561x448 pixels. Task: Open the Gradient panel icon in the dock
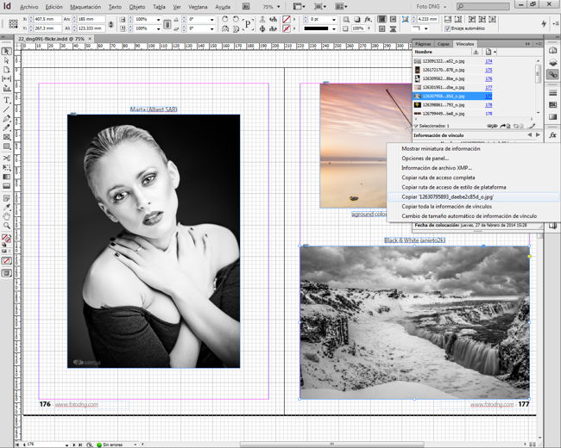552,117
